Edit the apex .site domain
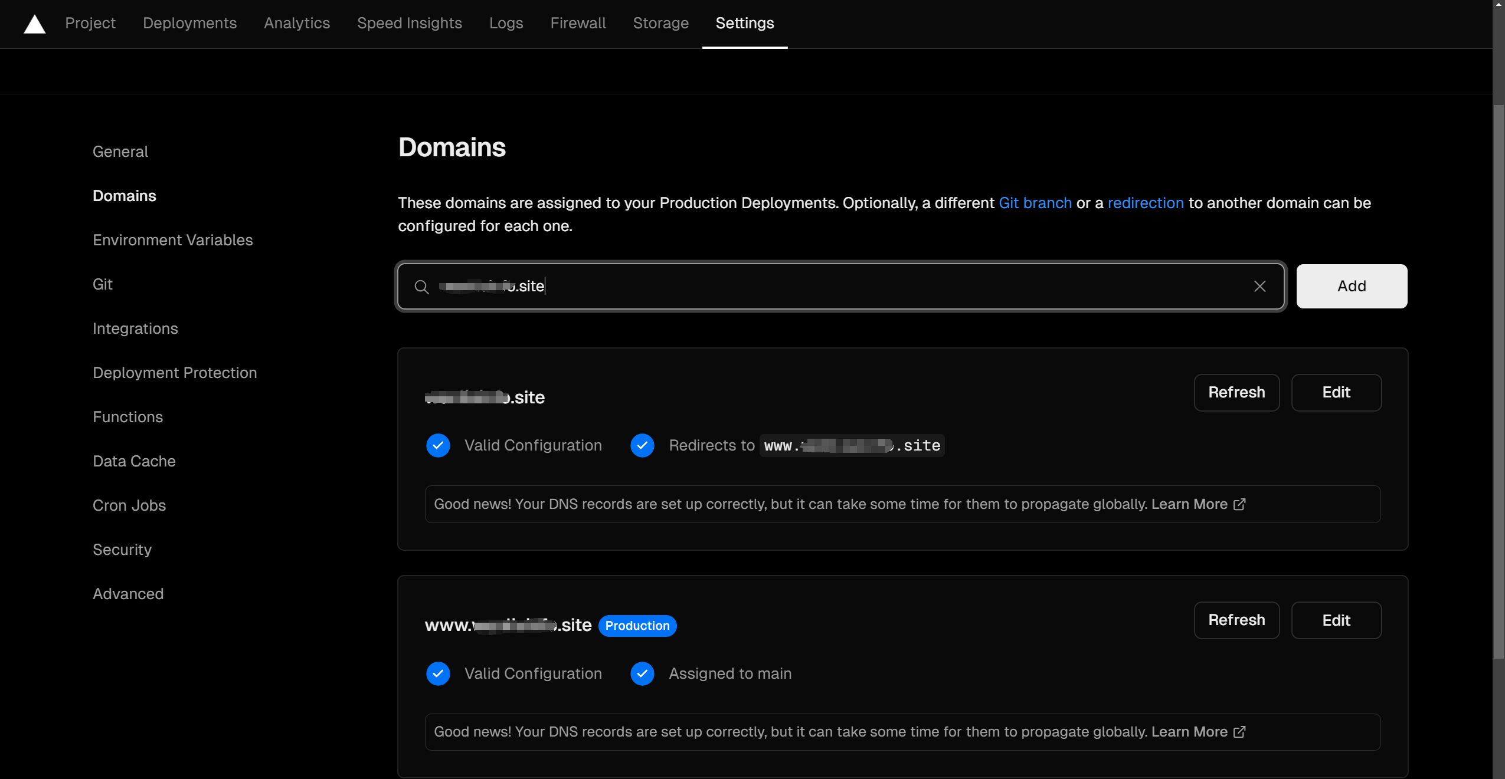This screenshot has width=1505, height=779. [x=1336, y=393]
